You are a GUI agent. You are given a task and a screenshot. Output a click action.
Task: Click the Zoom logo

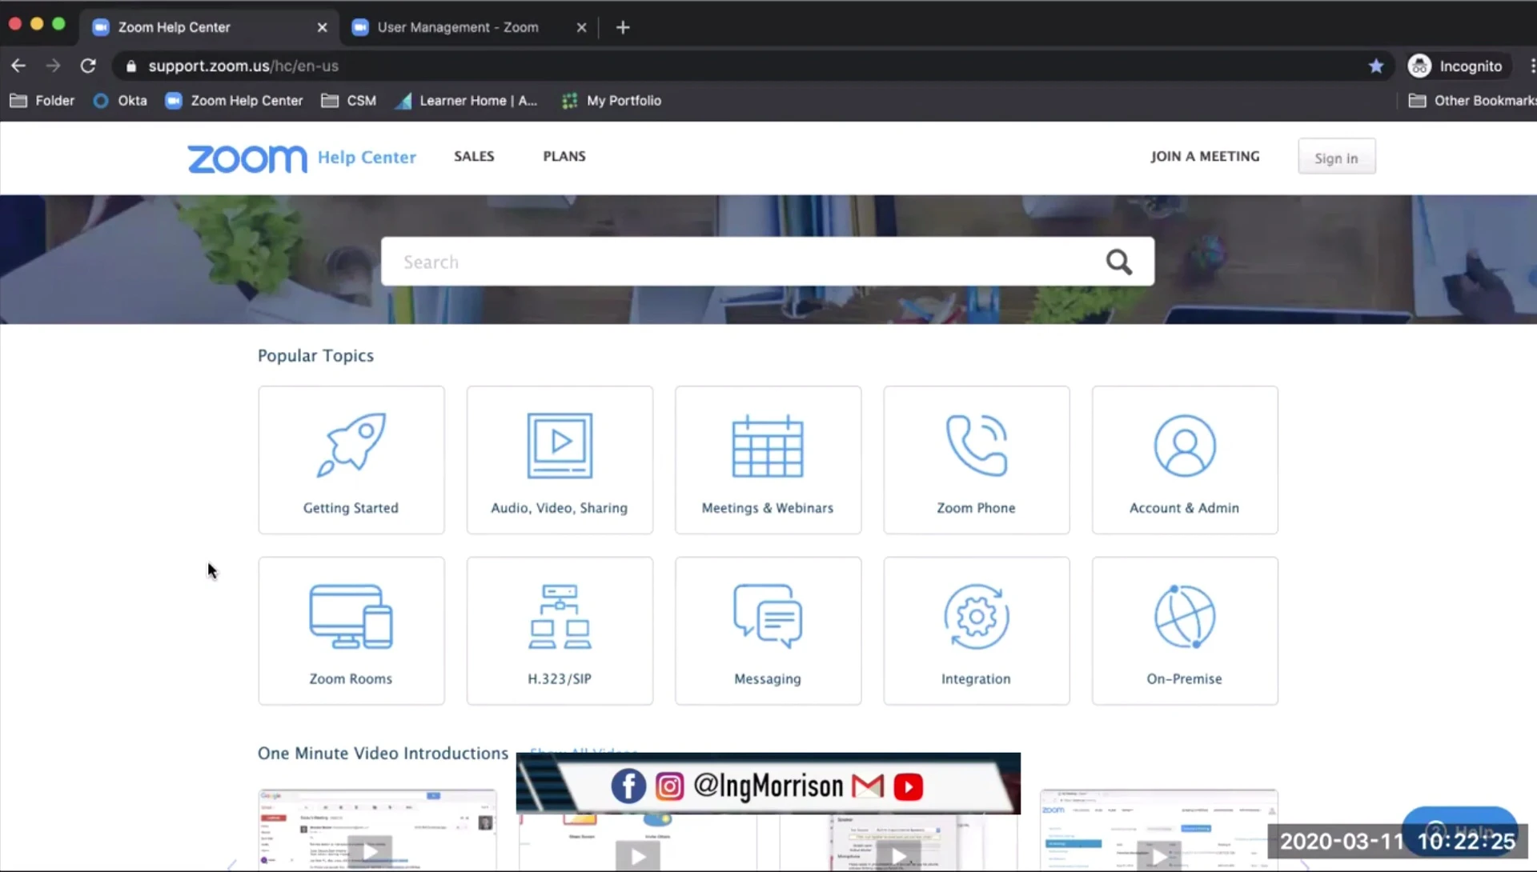click(x=247, y=158)
